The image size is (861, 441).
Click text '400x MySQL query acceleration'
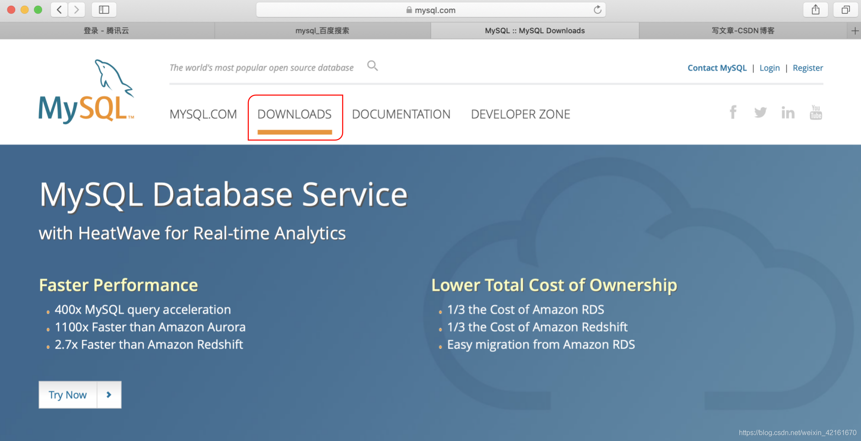click(143, 310)
